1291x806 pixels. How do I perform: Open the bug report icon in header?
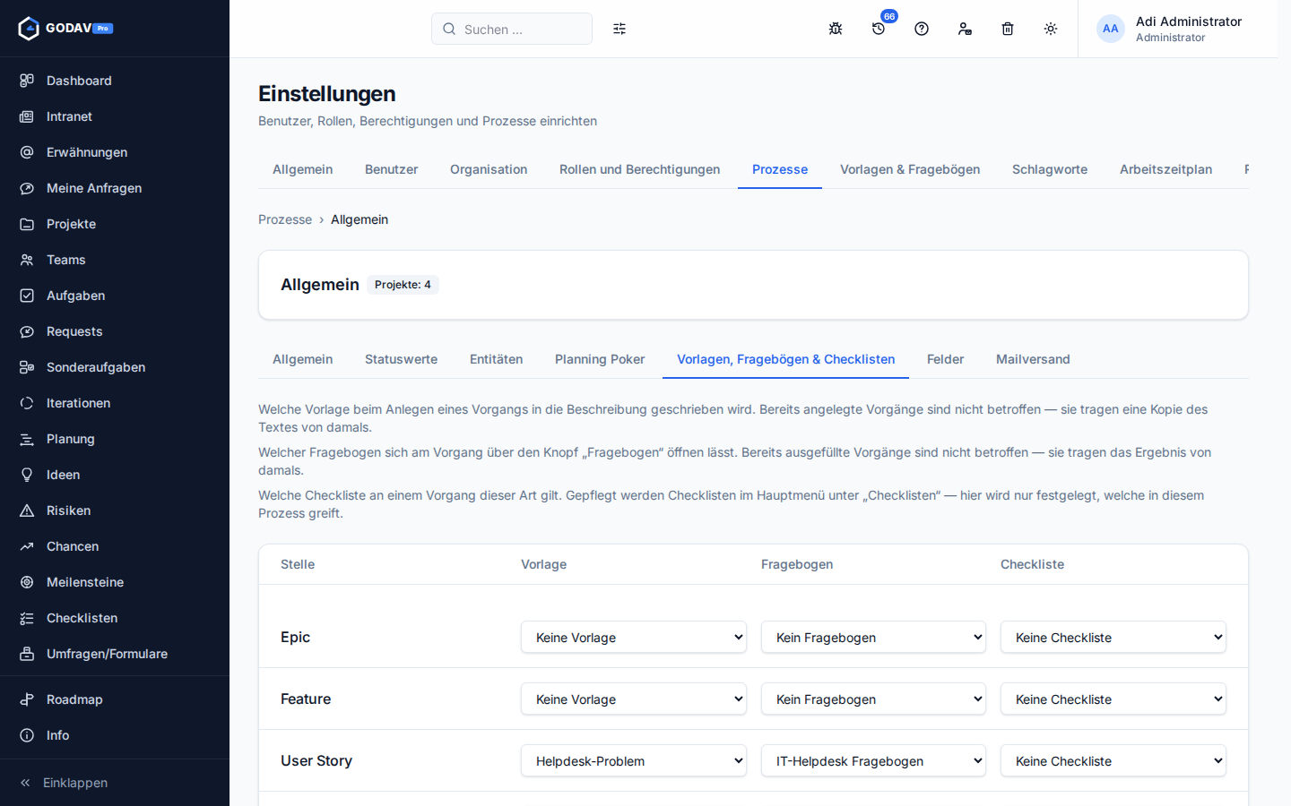point(836,29)
